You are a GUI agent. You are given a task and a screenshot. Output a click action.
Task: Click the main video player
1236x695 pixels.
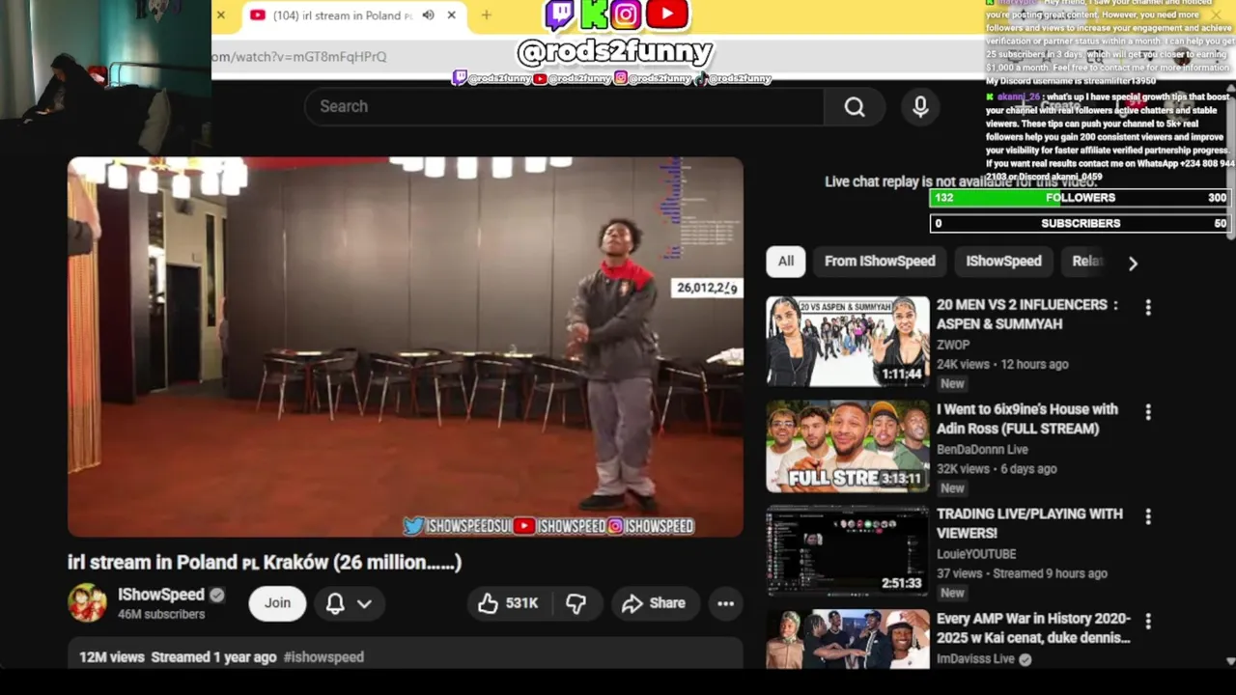[406, 347]
